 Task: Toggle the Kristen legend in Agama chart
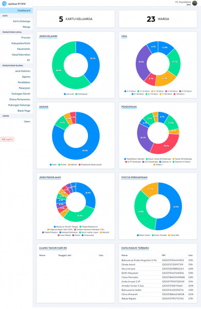[x=62, y=165]
